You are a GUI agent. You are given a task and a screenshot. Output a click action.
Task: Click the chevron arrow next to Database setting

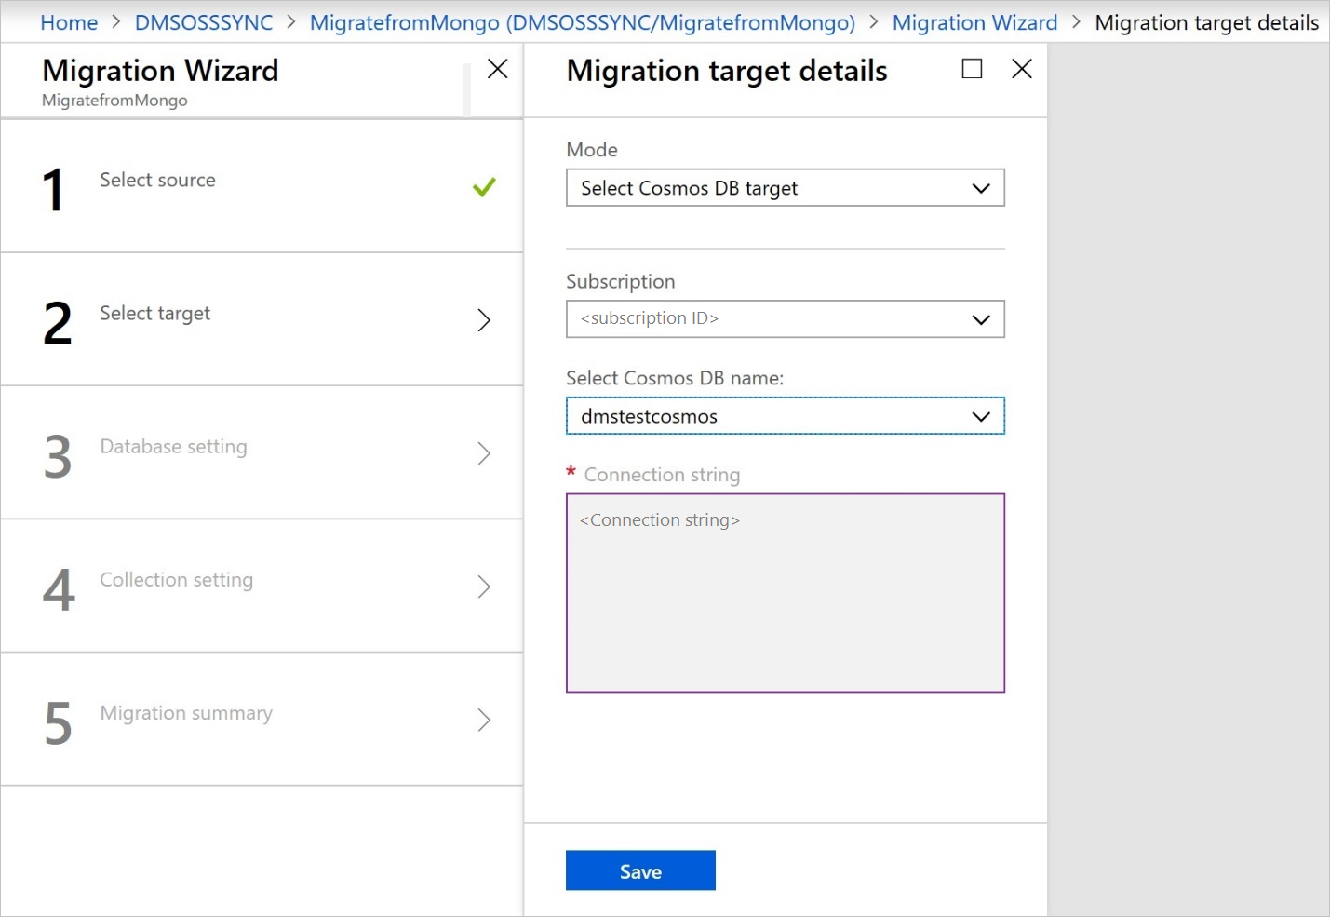click(484, 453)
